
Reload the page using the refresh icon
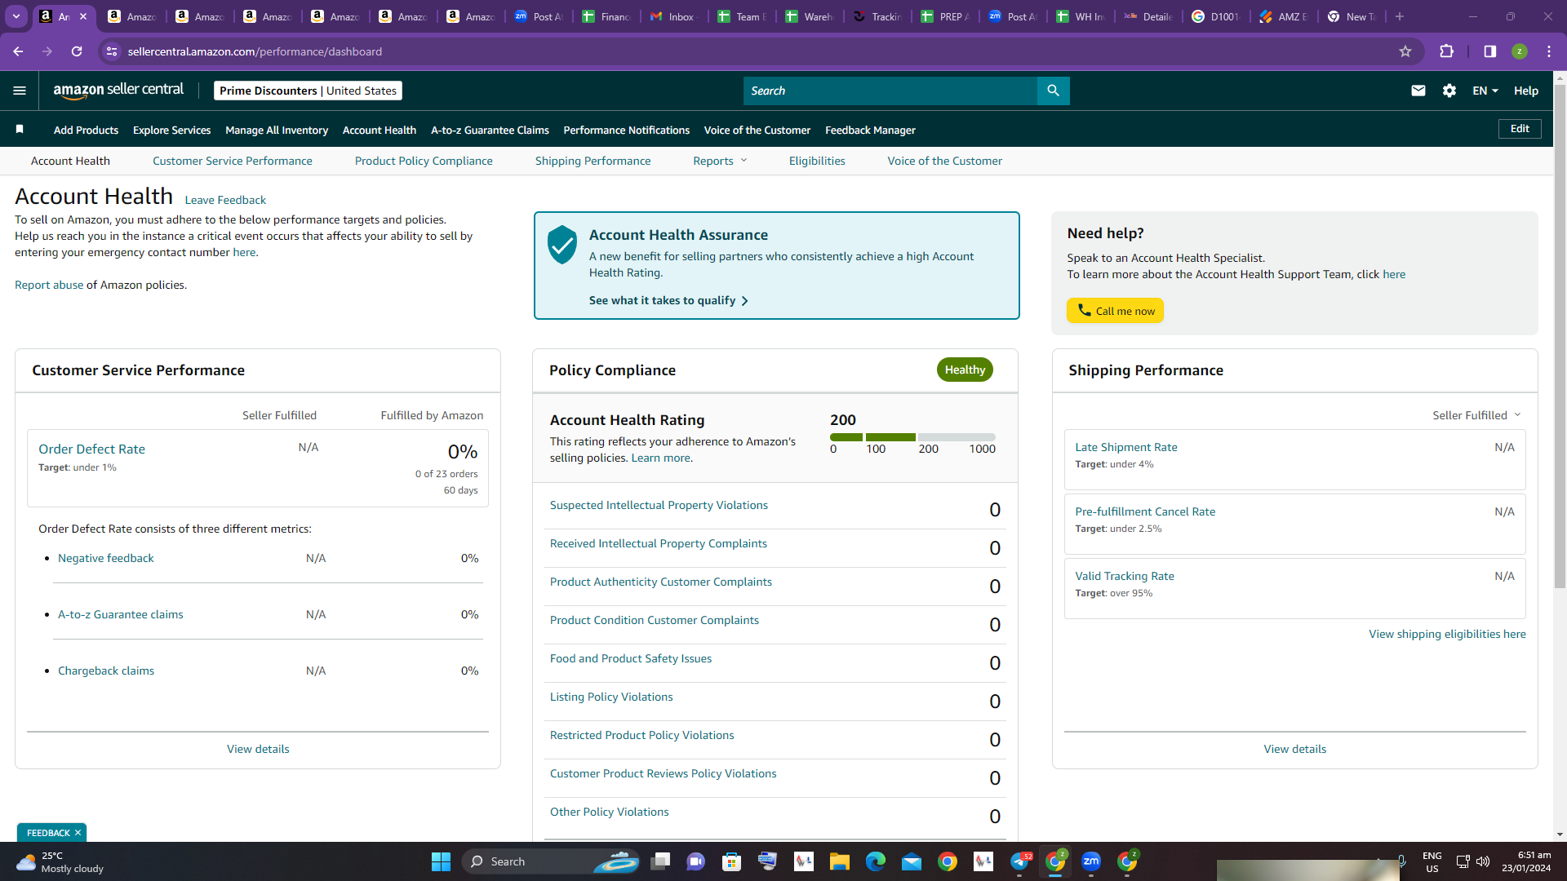click(77, 51)
